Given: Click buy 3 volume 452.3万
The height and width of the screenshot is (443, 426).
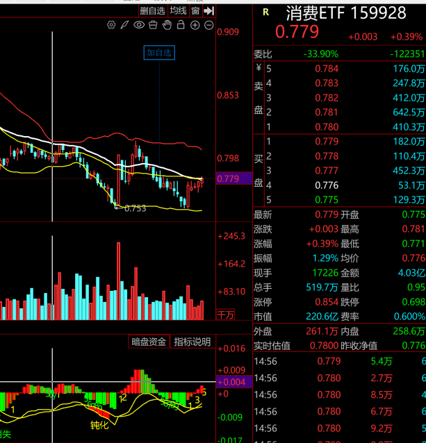Looking at the screenshot, I should tap(409, 171).
